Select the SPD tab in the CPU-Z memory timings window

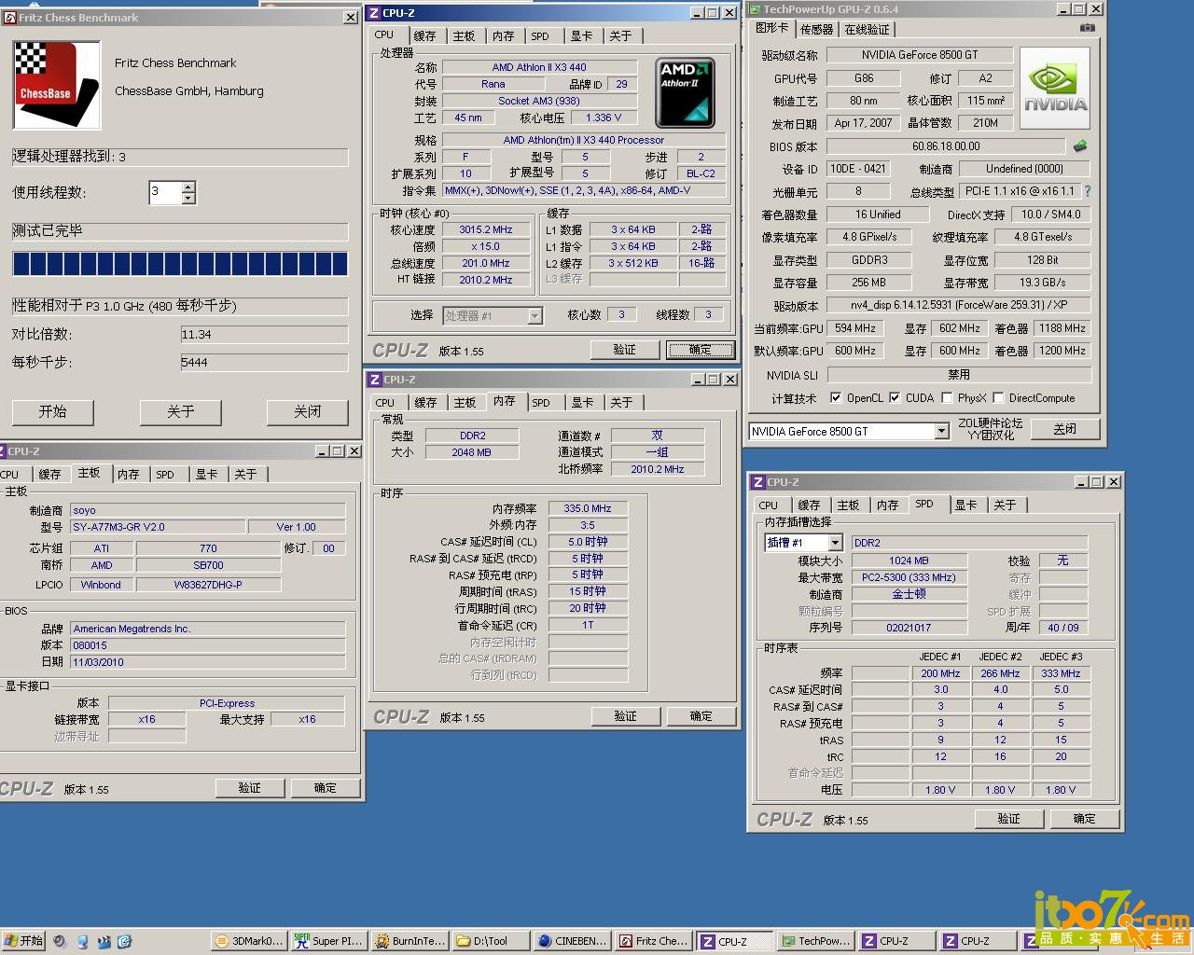coord(541,403)
